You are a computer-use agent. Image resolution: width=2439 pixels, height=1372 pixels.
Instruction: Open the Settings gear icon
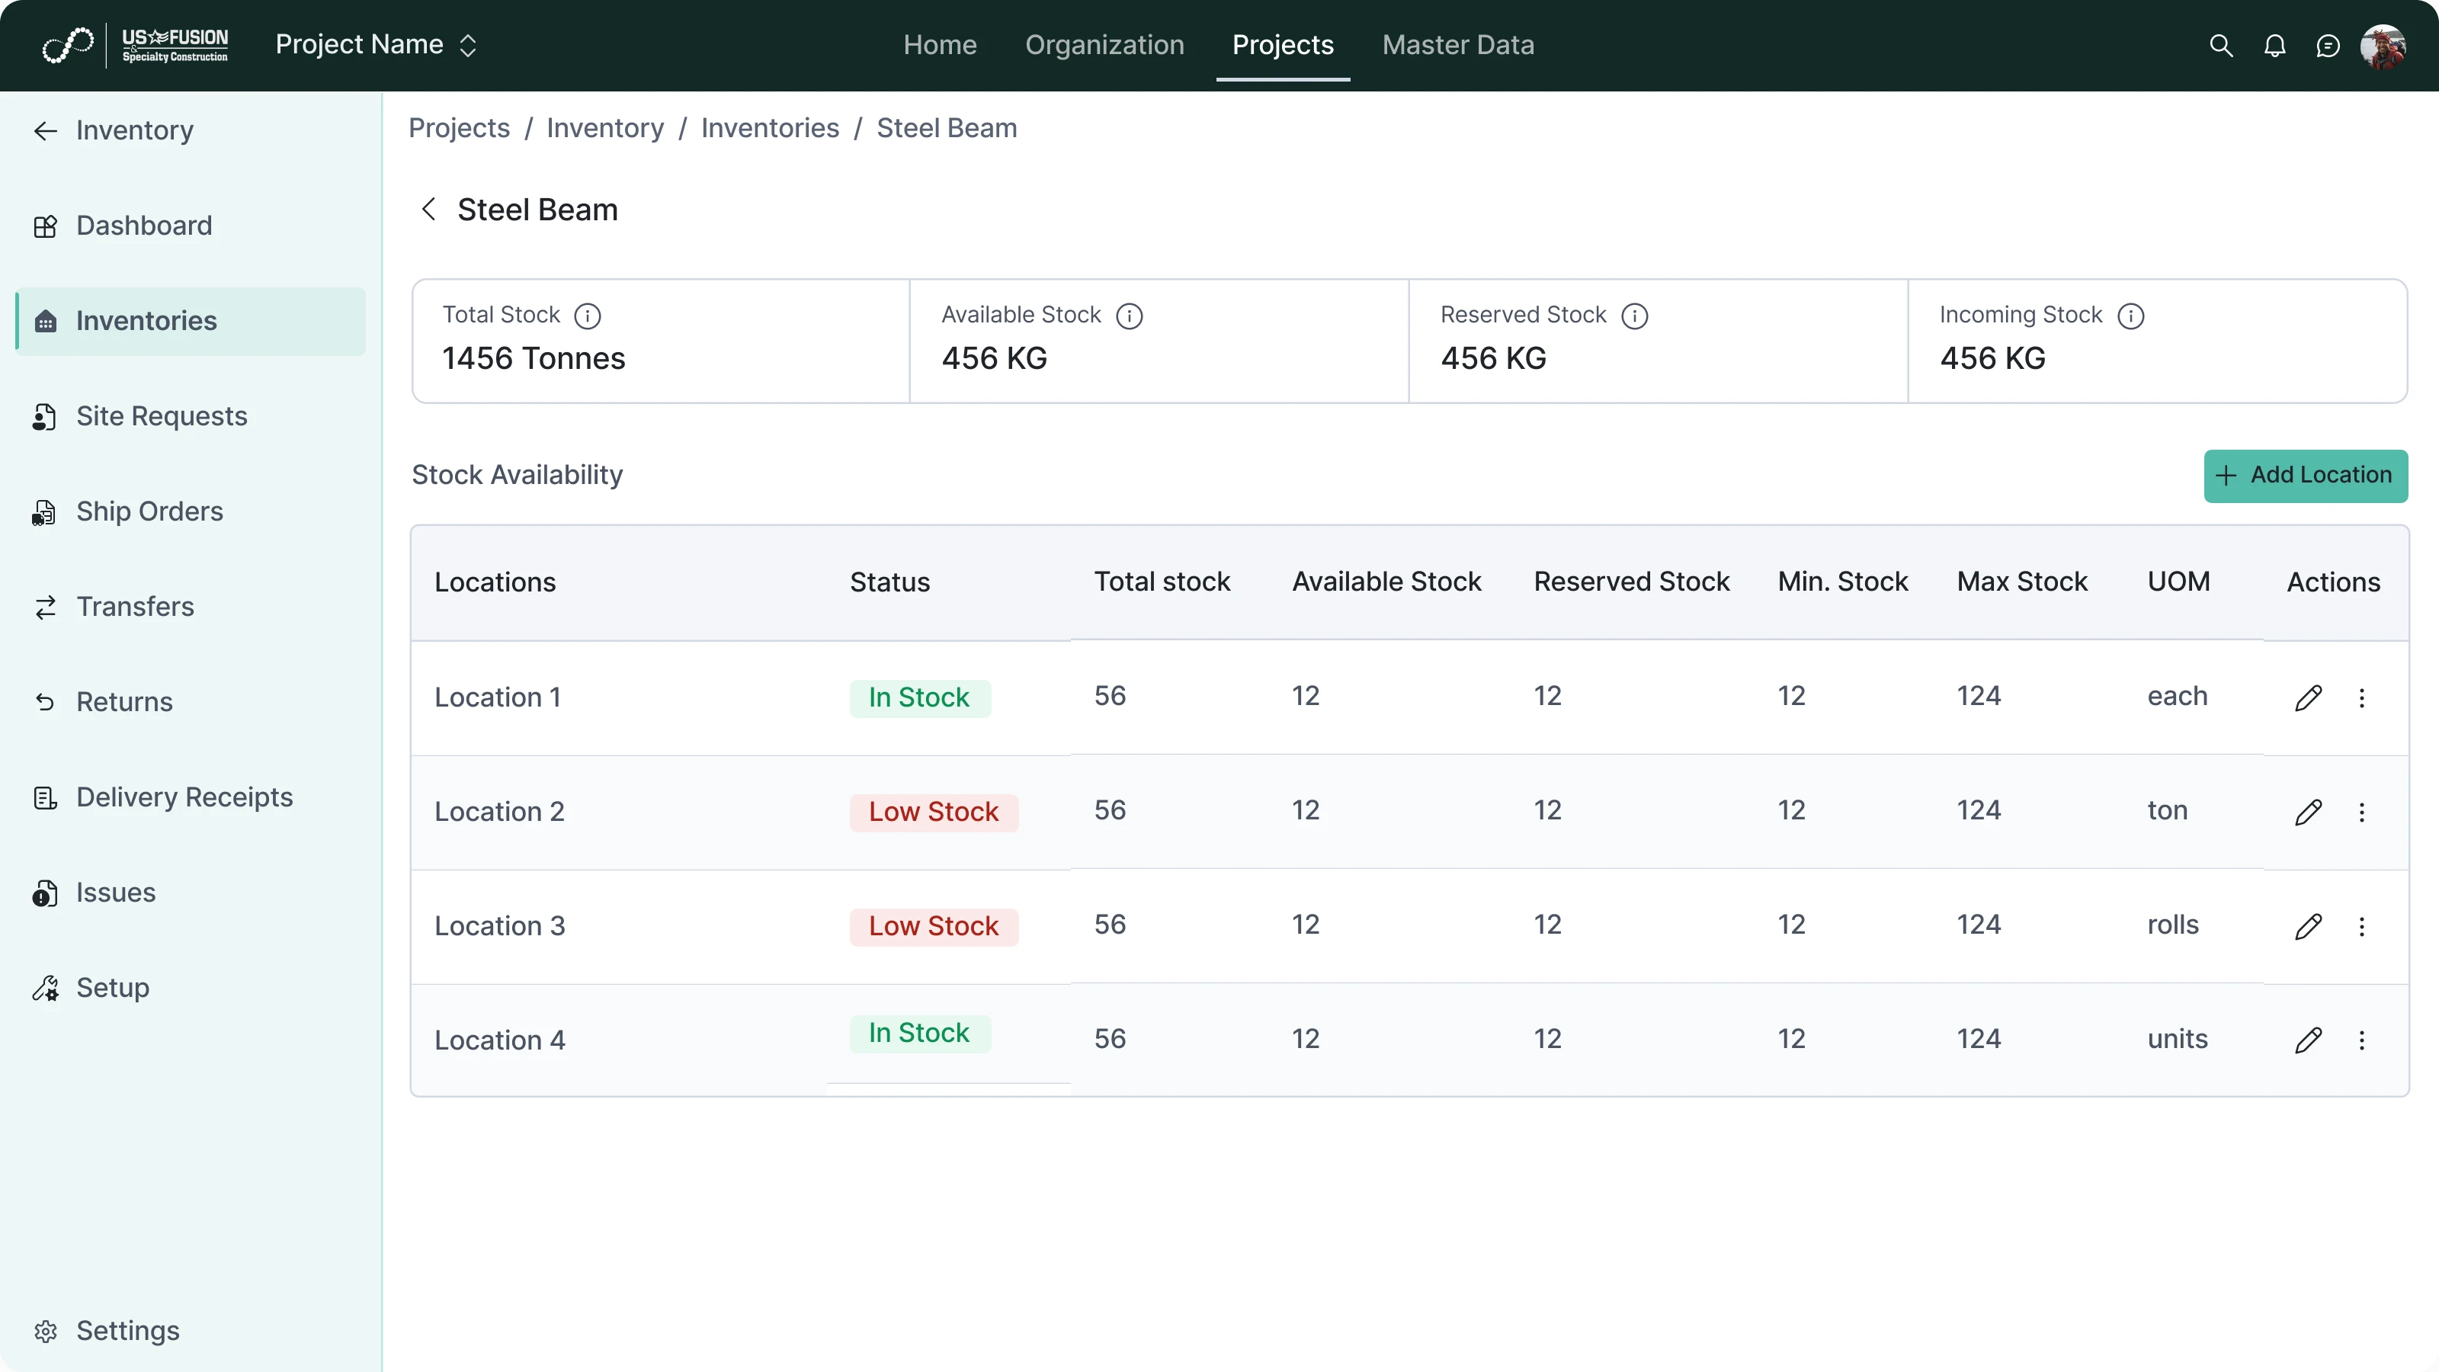tap(46, 1330)
